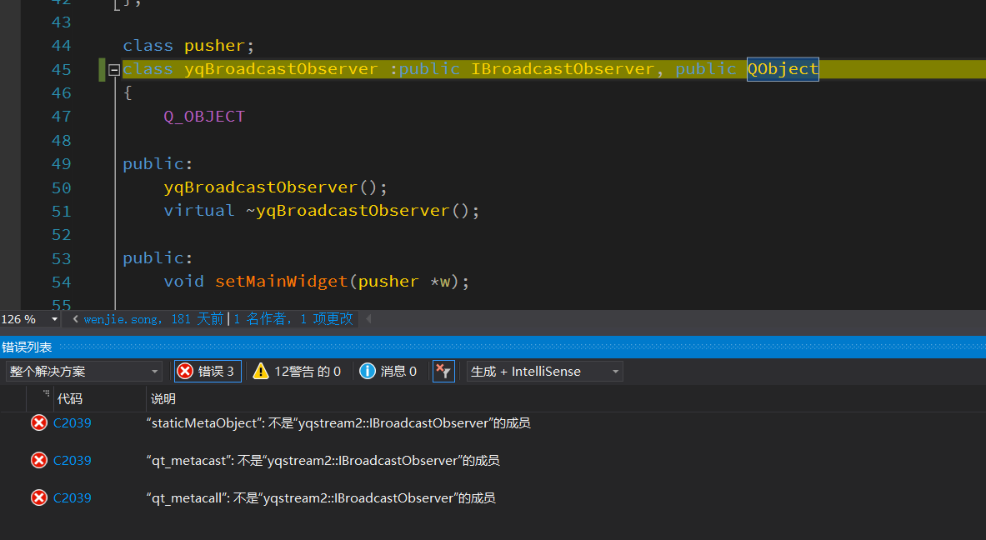Image resolution: width=986 pixels, height=540 pixels.
Task: Click the red error icon on the qt_metacall row
Action: tap(38, 497)
